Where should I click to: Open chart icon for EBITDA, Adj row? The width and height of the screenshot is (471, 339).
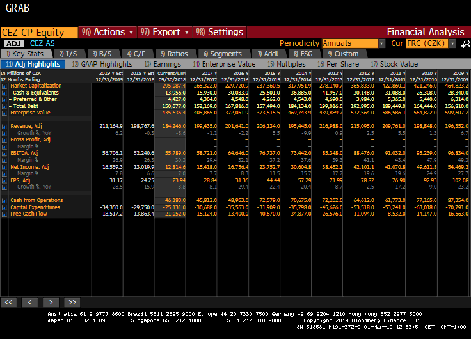coord(4,154)
